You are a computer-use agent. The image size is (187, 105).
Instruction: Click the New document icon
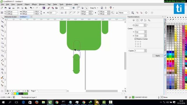[2, 8]
